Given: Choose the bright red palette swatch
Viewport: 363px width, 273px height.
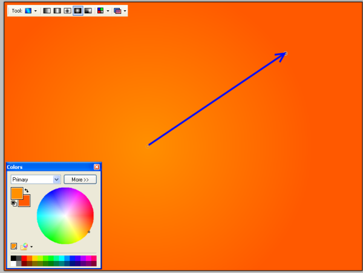Looking at the screenshot, I should click(24, 258).
